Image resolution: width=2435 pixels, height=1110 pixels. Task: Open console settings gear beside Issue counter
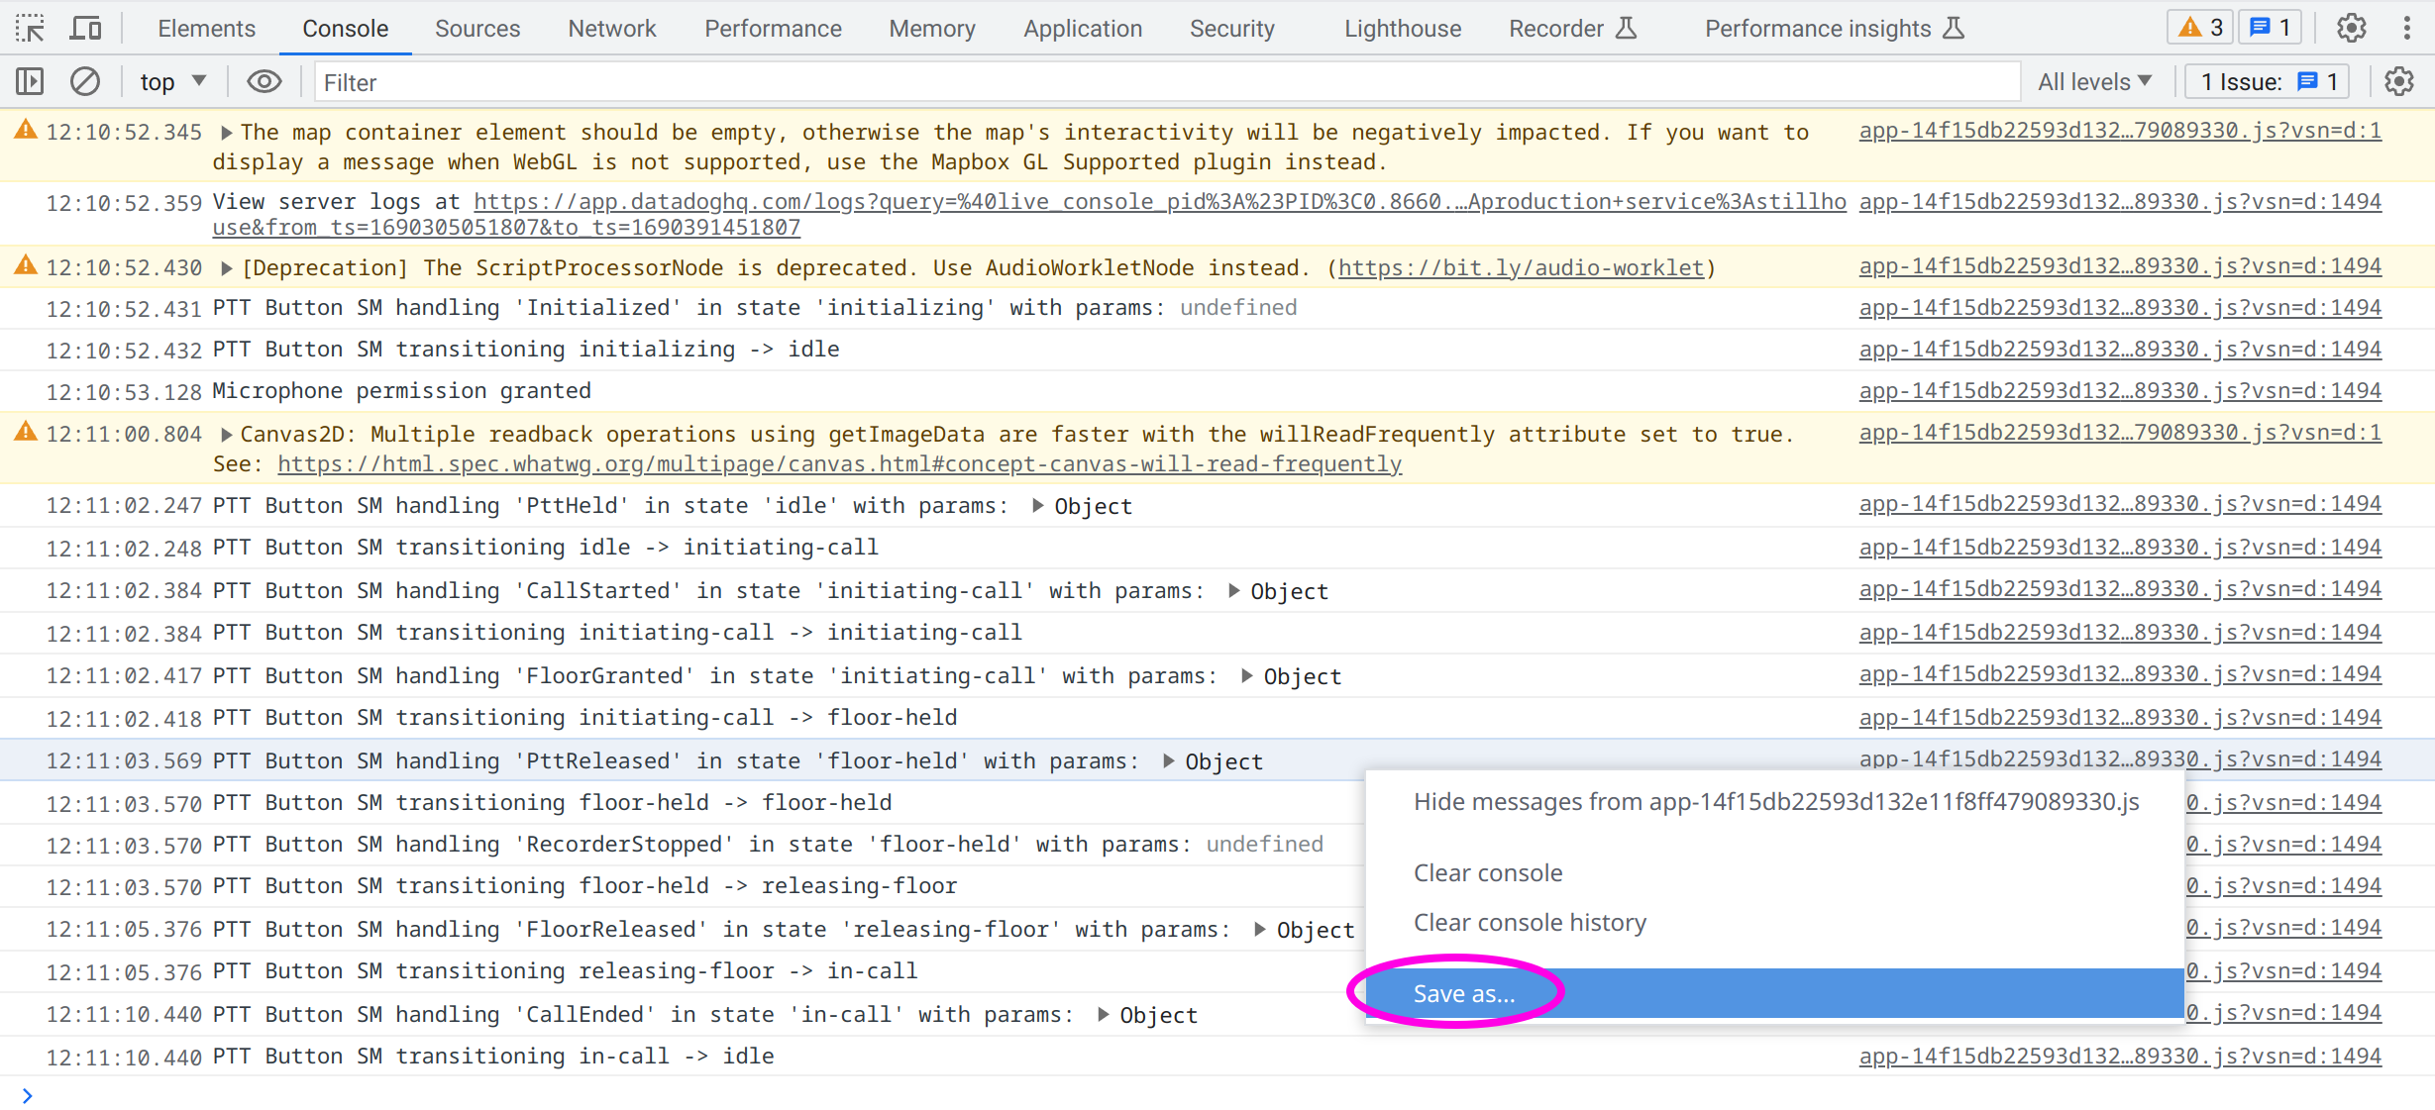click(2398, 81)
